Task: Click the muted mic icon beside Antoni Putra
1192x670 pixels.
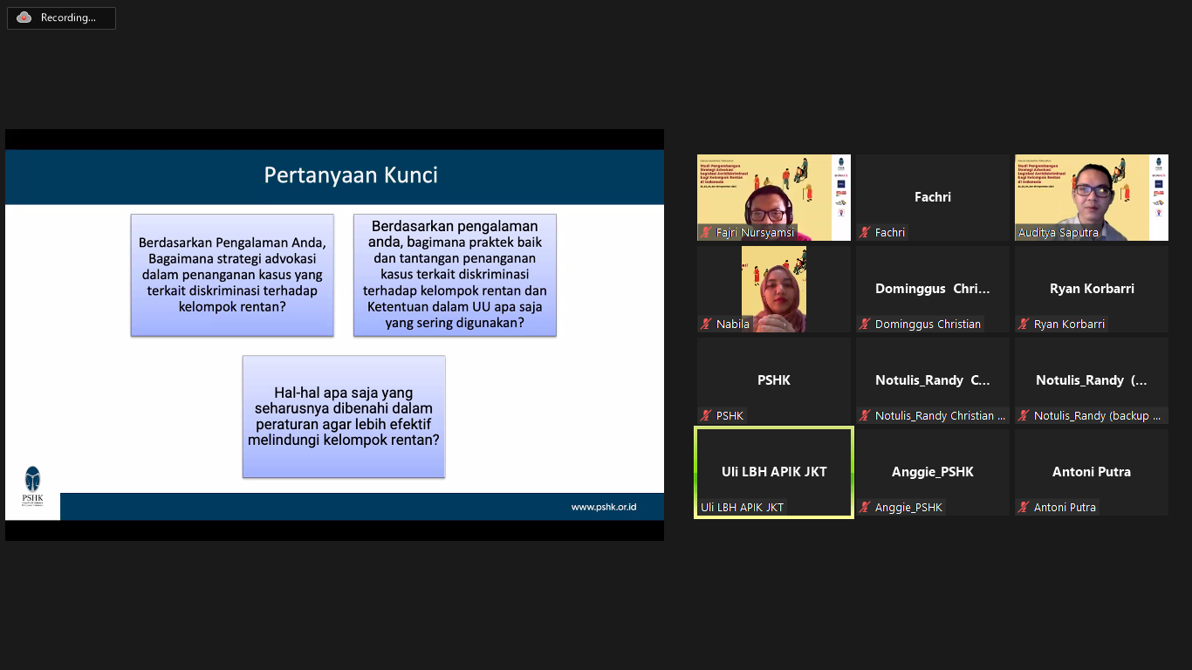Action: click(x=1023, y=507)
